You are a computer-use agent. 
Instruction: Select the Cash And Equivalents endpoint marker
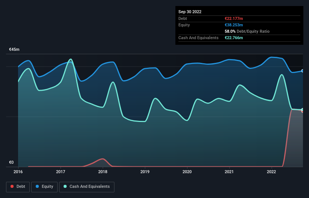(303, 110)
